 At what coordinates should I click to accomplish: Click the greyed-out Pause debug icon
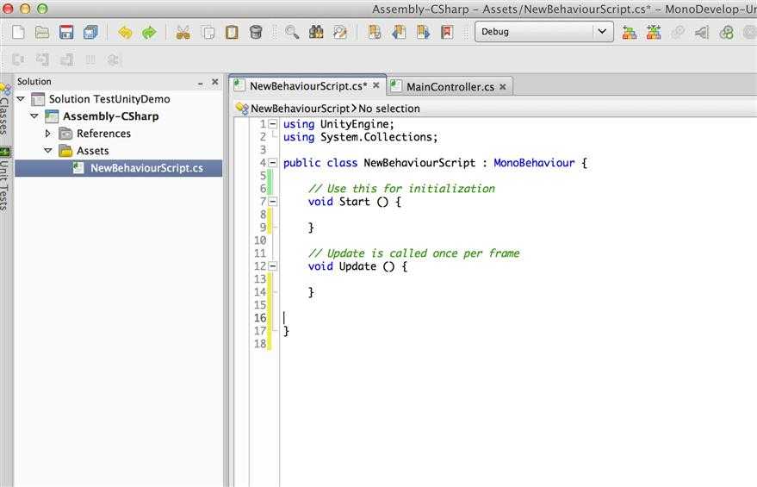pyautogui.click(x=90, y=59)
